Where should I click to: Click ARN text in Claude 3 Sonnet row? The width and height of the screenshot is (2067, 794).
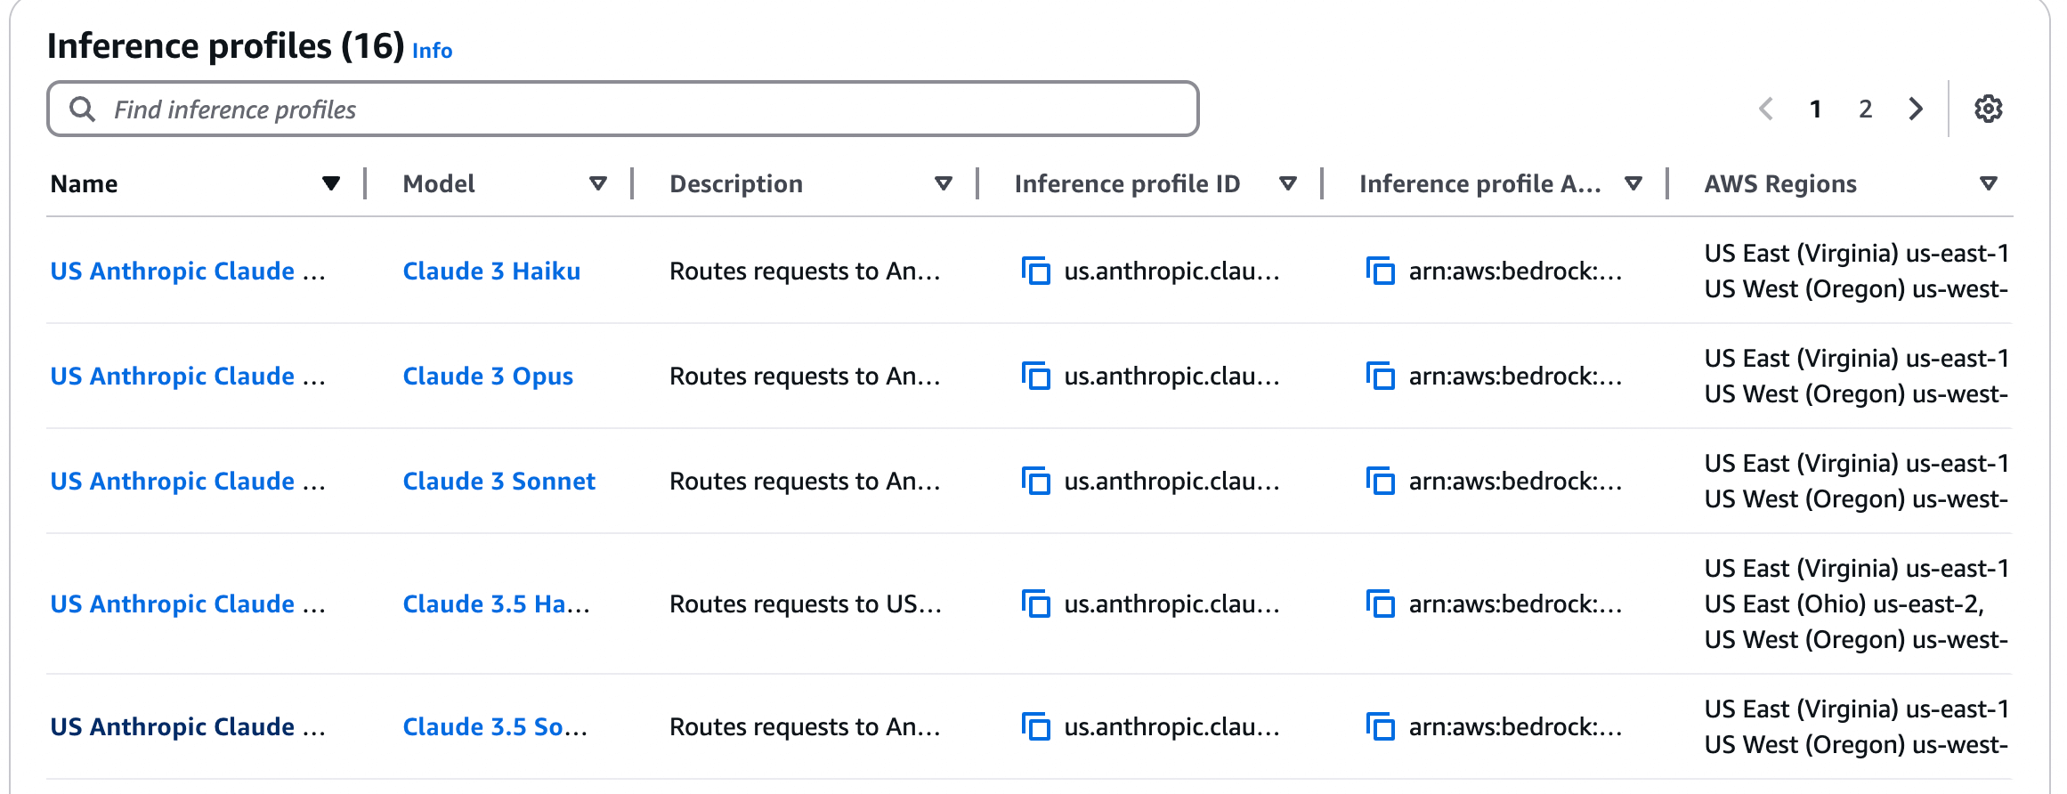1515,481
